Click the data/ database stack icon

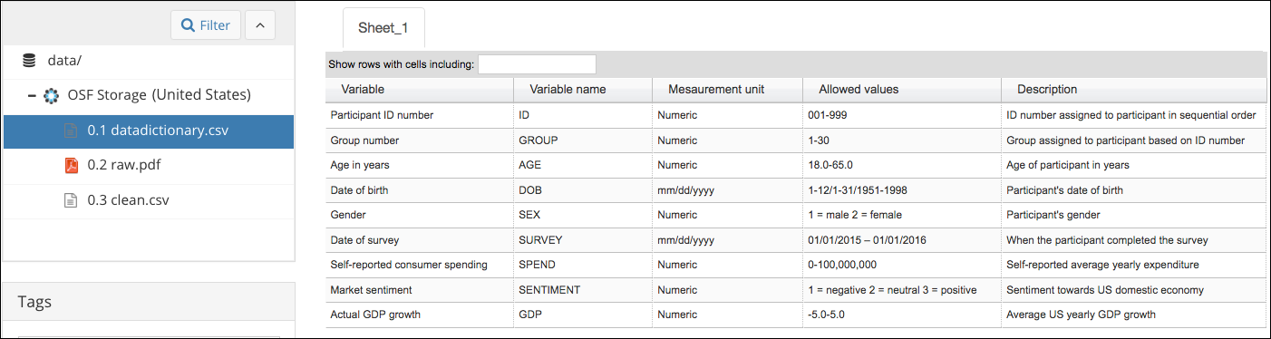[x=29, y=61]
